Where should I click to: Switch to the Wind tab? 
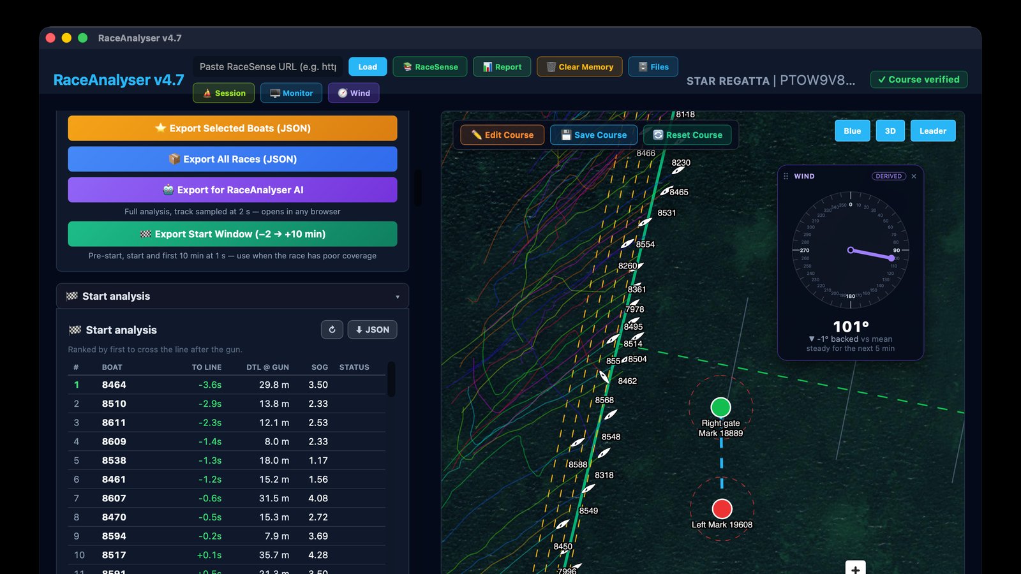click(354, 92)
